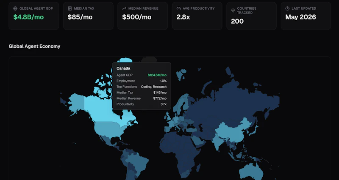The image size is (339, 180).
Task: Click the Employment label in tooltip
Action: (x=125, y=81)
